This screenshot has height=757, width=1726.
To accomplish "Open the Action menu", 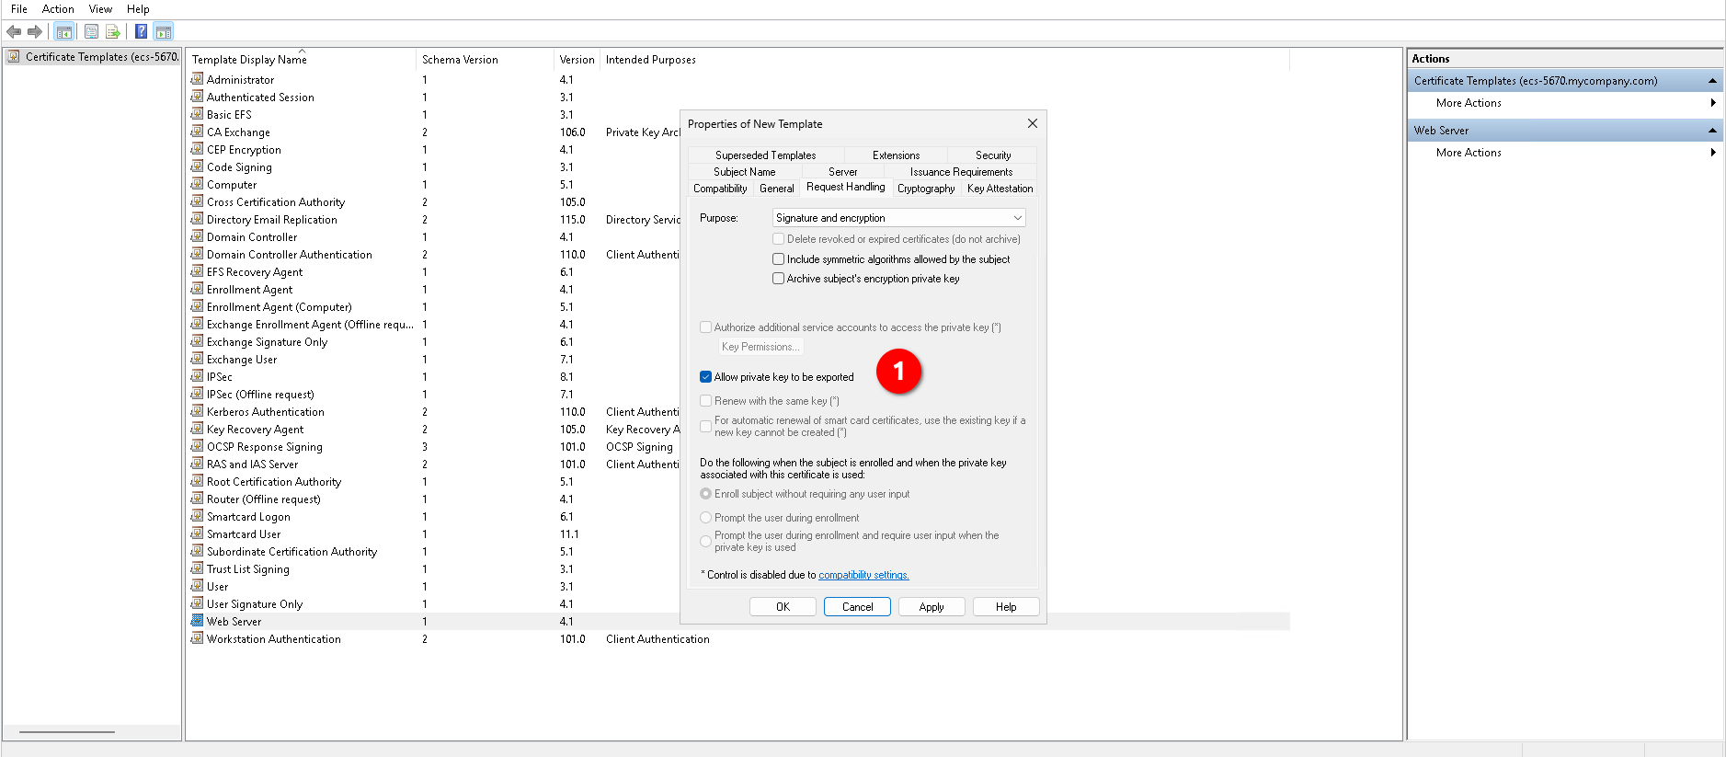I will click(x=58, y=9).
